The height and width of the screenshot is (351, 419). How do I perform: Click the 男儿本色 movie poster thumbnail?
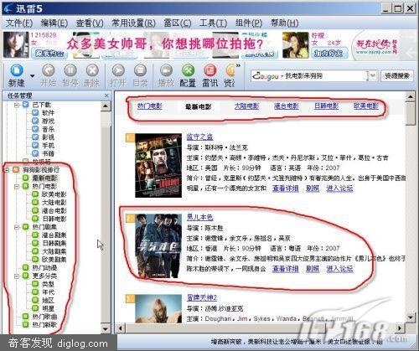click(x=158, y=245)
